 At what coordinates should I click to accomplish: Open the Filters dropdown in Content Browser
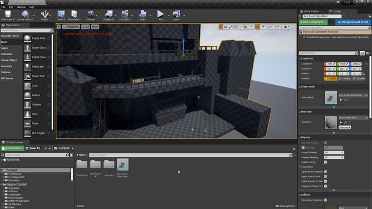pyautogui.click(x=81, y=155)
